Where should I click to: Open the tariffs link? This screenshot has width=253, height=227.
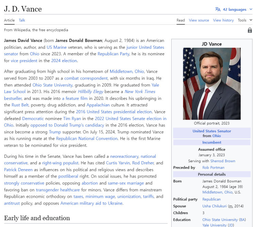(x=148, y=196)
